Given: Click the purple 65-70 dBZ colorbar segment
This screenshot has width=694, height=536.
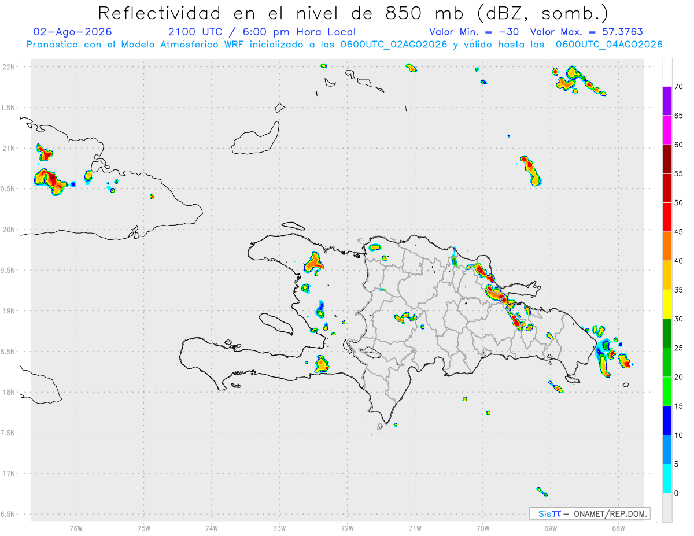Looking at the screenshot, I should point(667,101).
